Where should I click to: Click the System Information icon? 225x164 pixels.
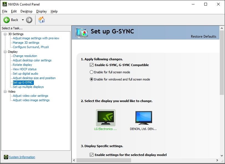6,157
